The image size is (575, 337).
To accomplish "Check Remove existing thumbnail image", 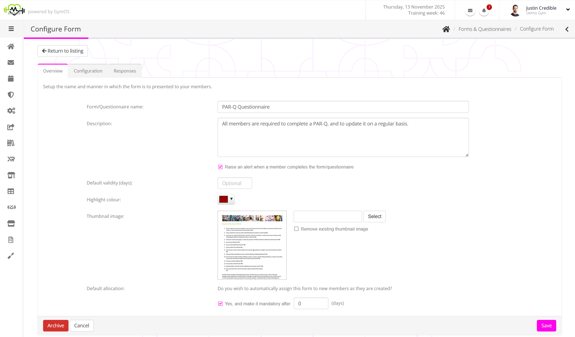I will point(296,229).
